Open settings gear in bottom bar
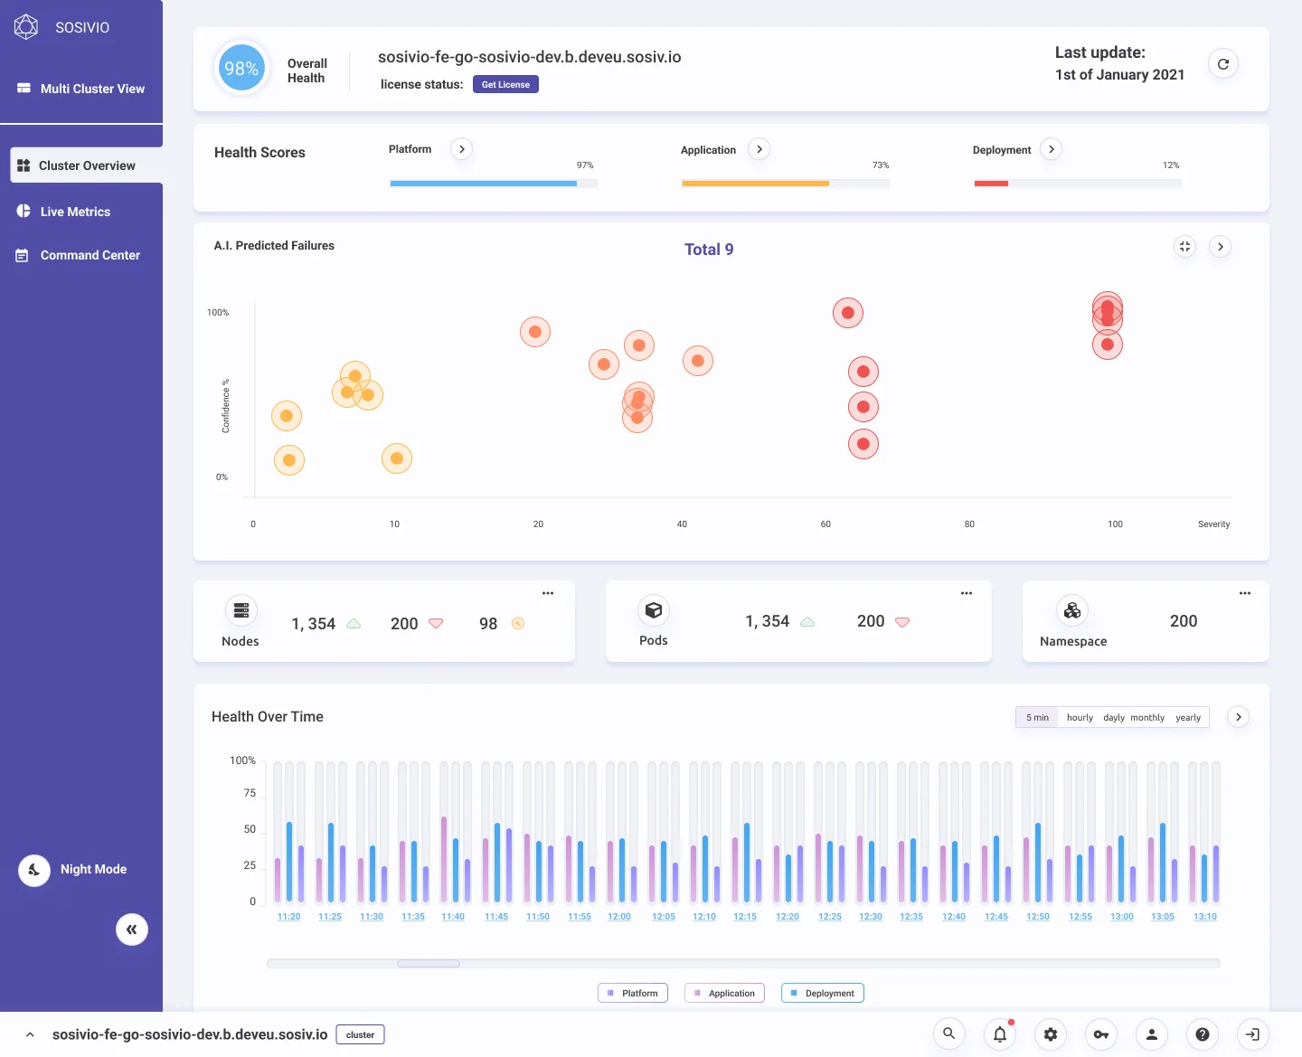The width and height of the screenshot is (1302, 1057). (x=1051, y=1034)
